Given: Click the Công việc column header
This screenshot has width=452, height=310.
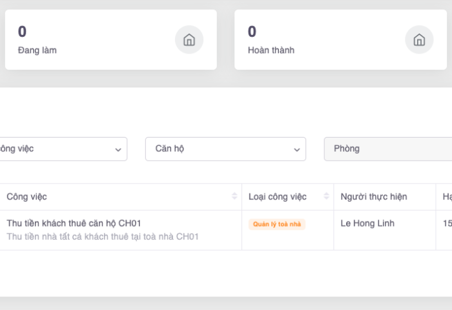Looking at the screenshot, I should [27, 196].
